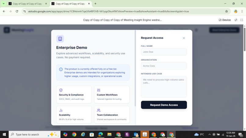Select the Scalability card title
246x138 pixels.
[x=64, y=115]
